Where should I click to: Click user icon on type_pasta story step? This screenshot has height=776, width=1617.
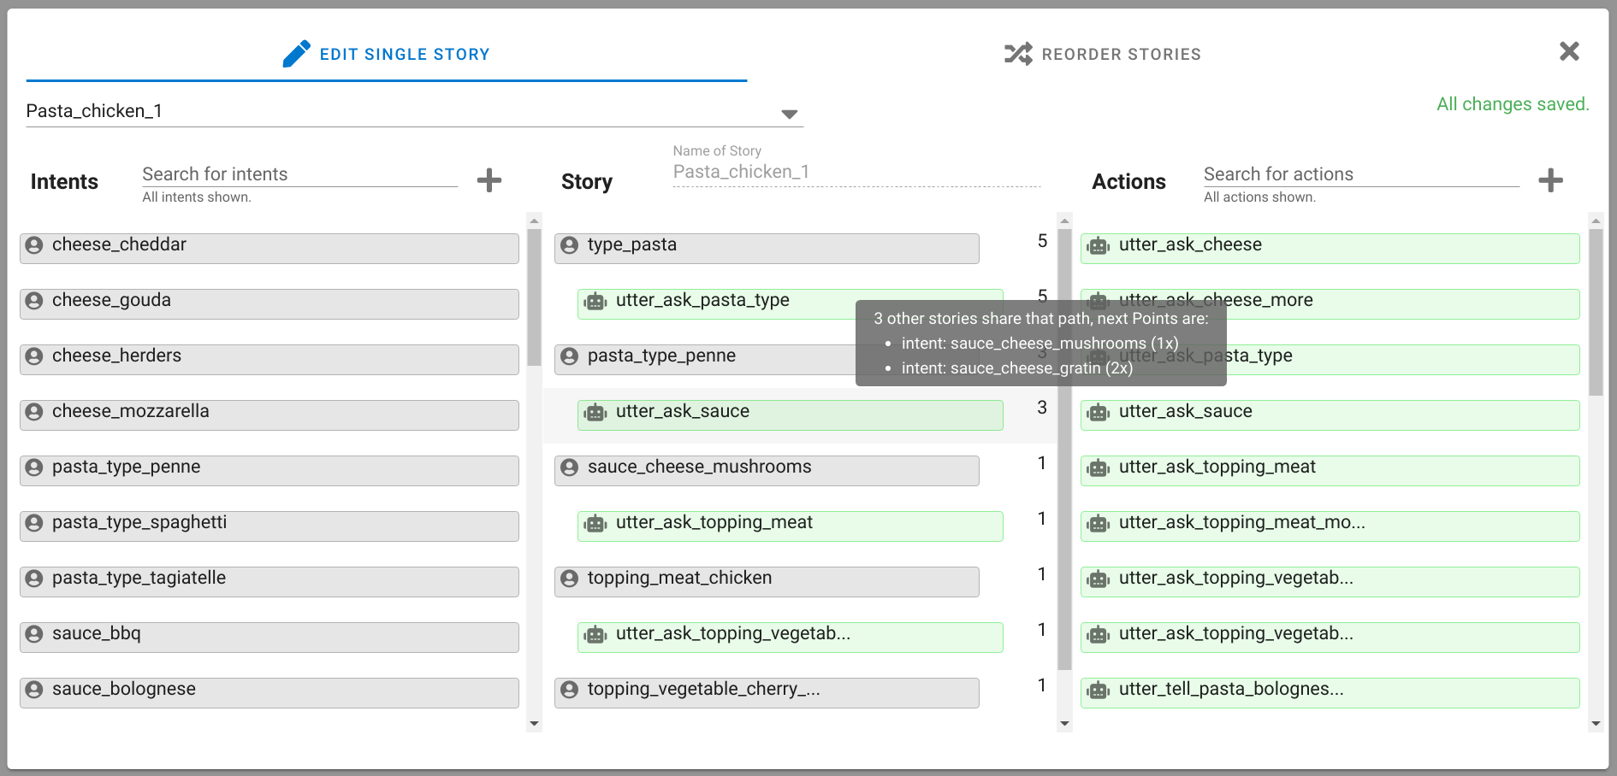coord(570,245)
